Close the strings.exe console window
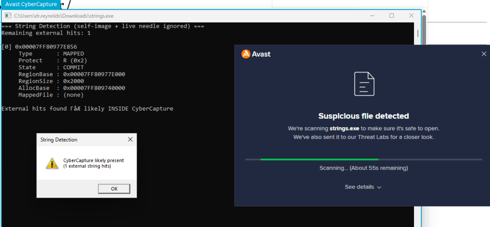Screen dimensions: 490x227 (411, 16)
